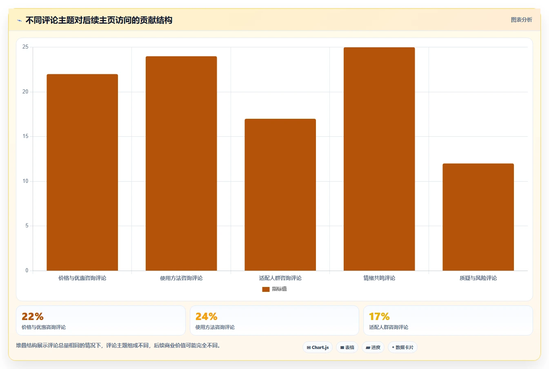Open the 24% 使用方法咨询评论 card
This screenshot has height=369, width=549.
coord(274,320)
